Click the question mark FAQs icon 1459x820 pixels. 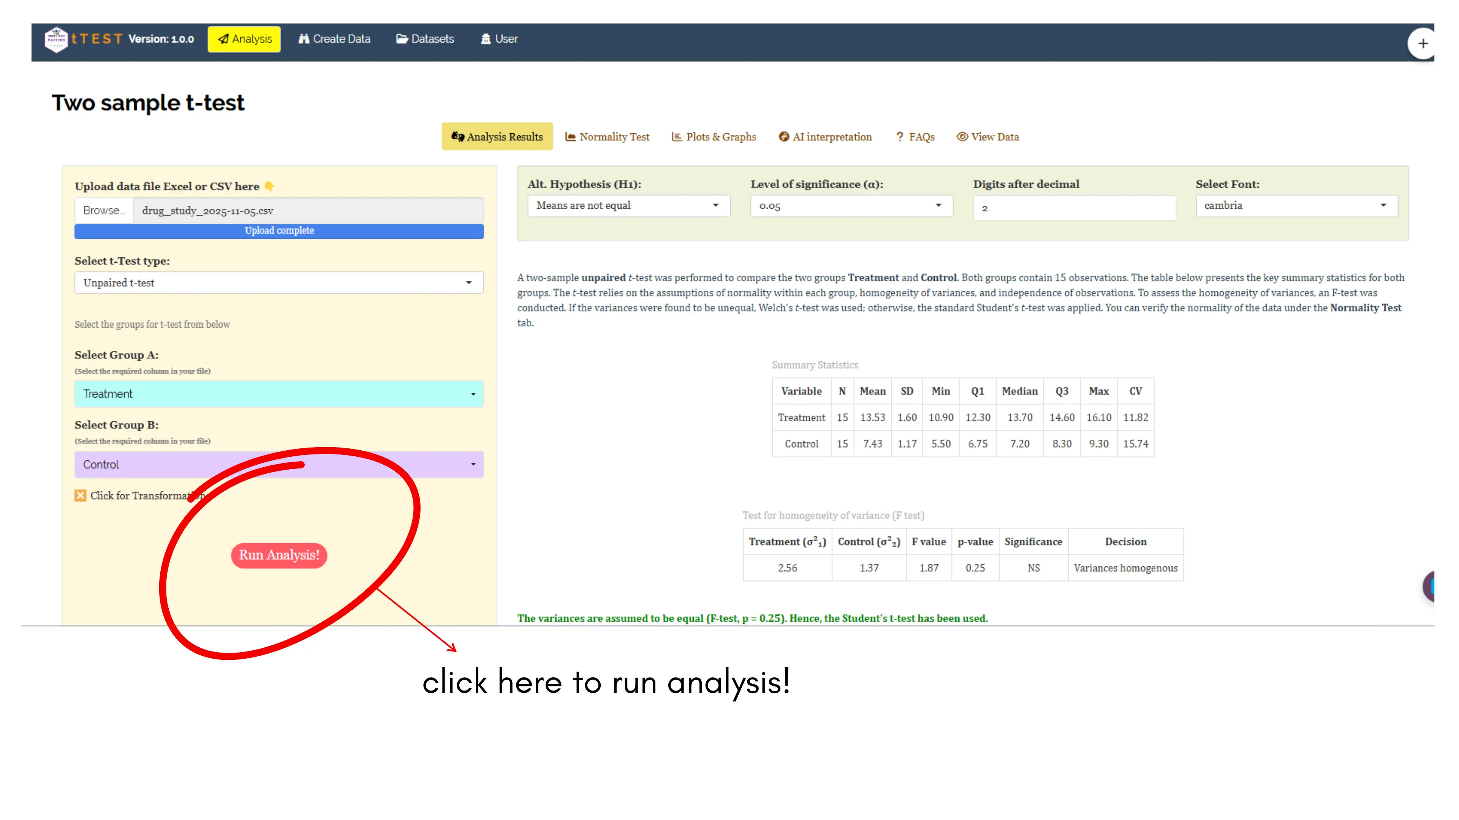tap(899, 137)
